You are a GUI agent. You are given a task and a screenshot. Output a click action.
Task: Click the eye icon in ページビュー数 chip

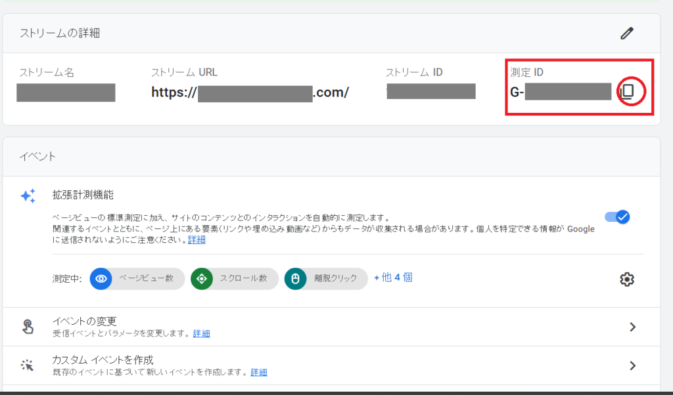[x=101, y=278]
